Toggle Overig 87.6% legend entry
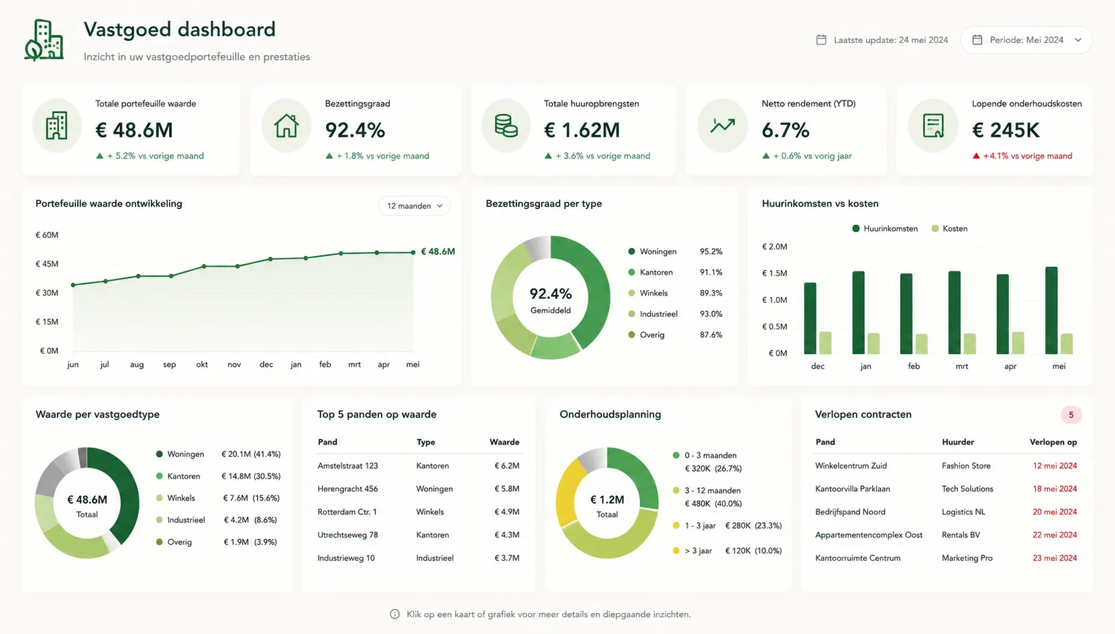 675,334
